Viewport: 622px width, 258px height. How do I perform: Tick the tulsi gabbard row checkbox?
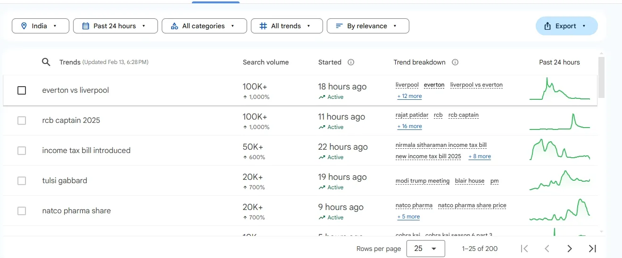click(x=22, y=181)
